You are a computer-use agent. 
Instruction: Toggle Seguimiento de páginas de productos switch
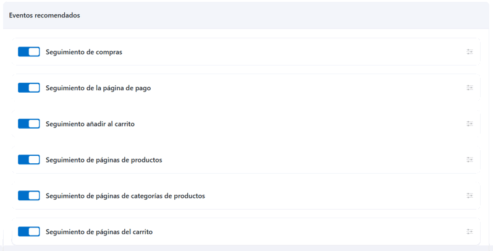(x=29, y=160)
